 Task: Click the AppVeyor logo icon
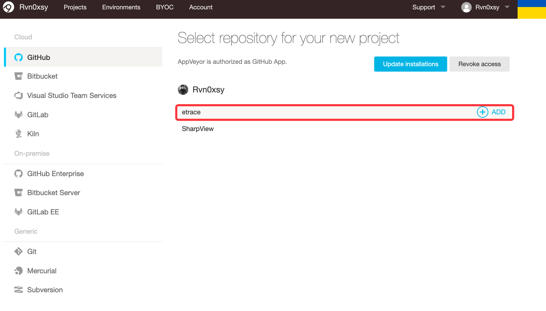tap(9, 7)
